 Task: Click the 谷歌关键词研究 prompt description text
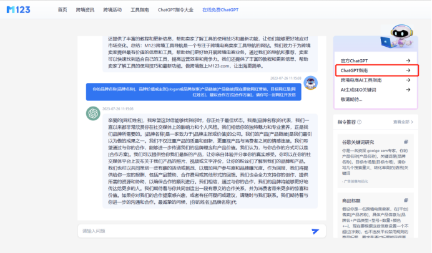coord(375,162)
